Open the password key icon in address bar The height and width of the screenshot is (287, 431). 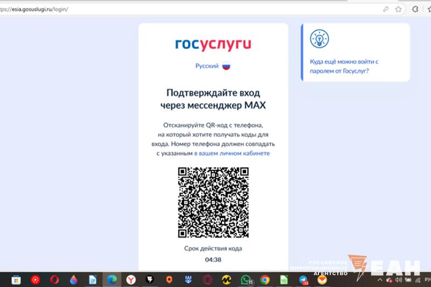386,10
